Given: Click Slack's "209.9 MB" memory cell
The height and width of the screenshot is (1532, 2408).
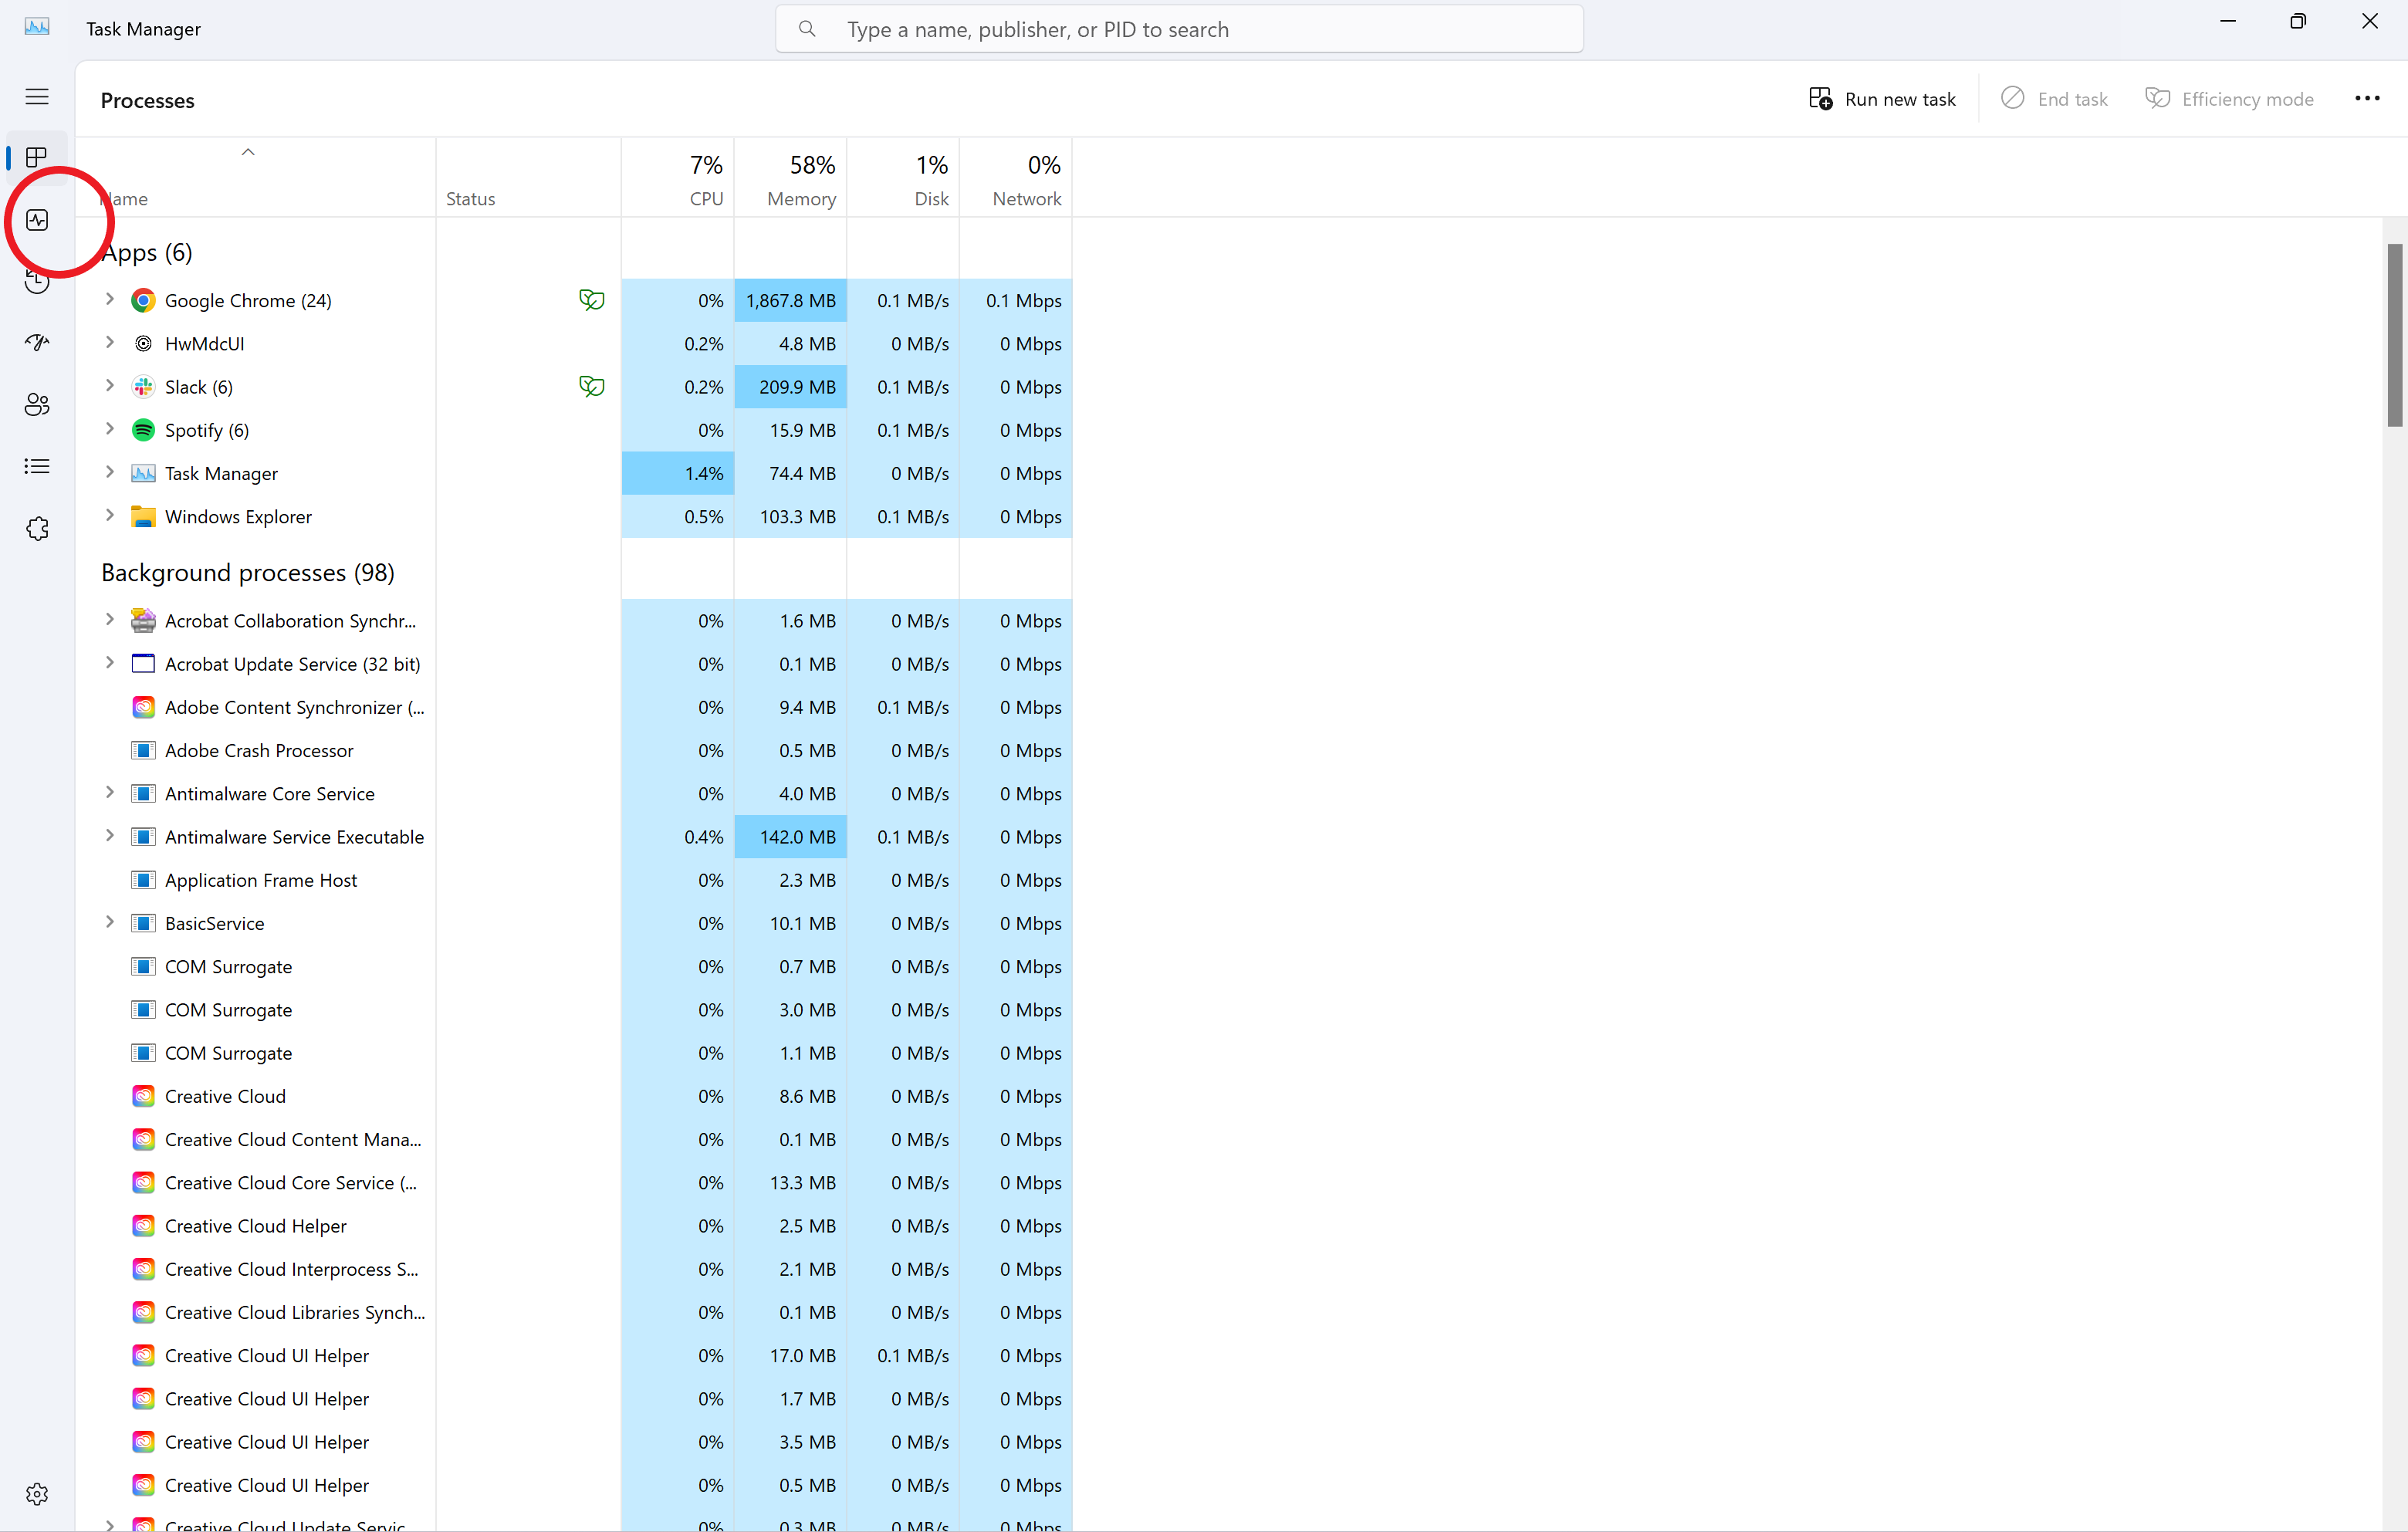Looking at the screenshot, I should click(x=790, y=386).
